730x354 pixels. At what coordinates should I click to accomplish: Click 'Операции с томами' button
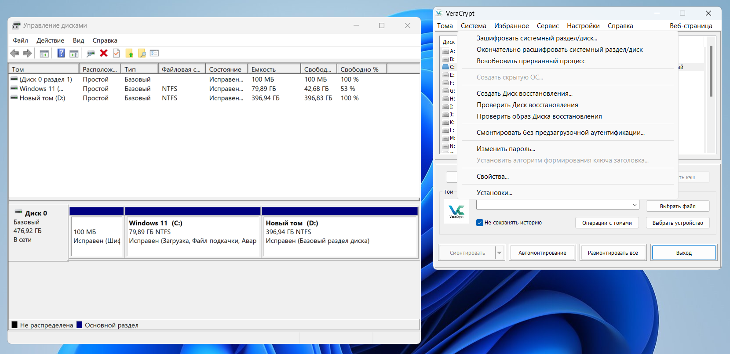[x=607, y=223]
